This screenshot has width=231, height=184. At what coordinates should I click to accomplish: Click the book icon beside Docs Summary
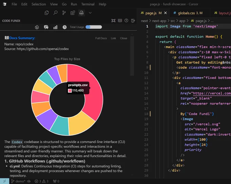[7, 38]
